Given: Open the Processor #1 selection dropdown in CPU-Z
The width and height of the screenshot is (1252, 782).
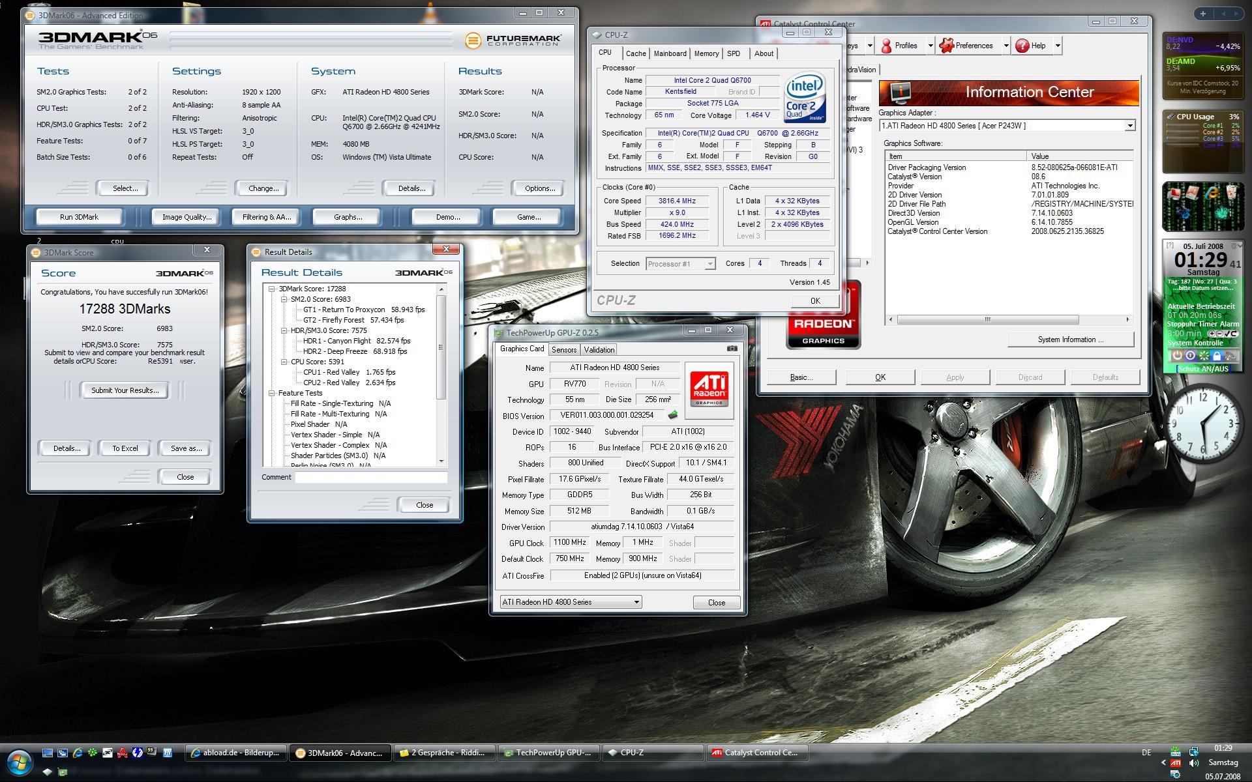Looking at the screenshot, I should [x=710, y=264].
